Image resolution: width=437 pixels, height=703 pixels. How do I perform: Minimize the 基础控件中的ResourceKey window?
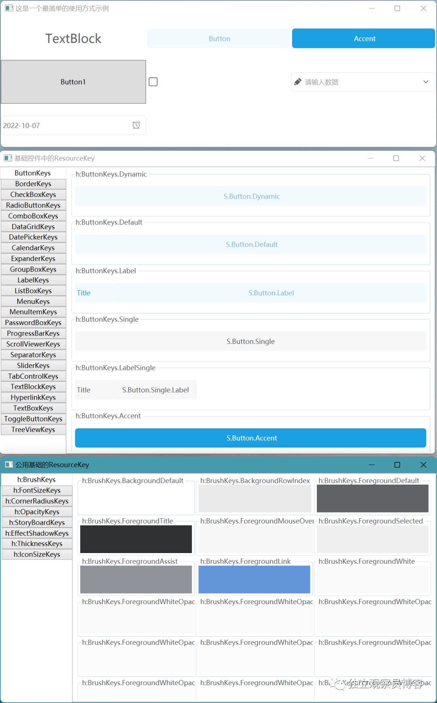coord(370,158)
